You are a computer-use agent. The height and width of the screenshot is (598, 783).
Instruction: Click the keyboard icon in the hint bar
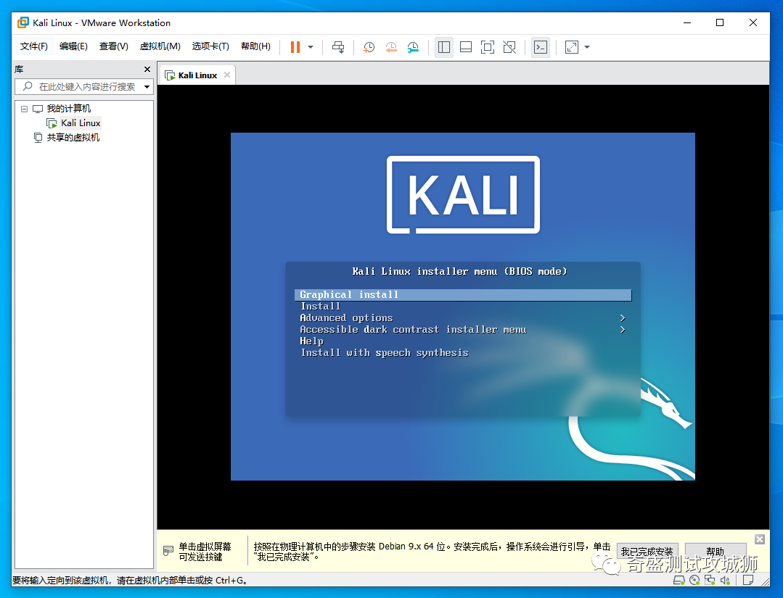pos(168,551)
